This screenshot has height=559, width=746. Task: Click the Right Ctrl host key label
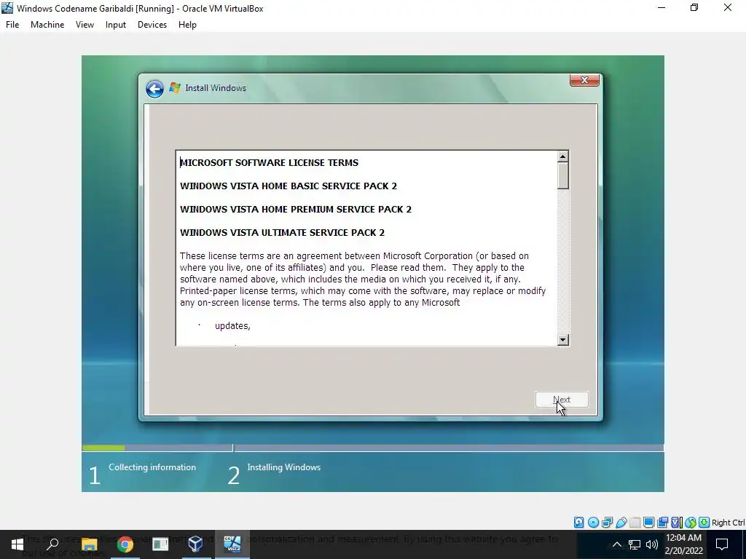[x=728, y=523]
